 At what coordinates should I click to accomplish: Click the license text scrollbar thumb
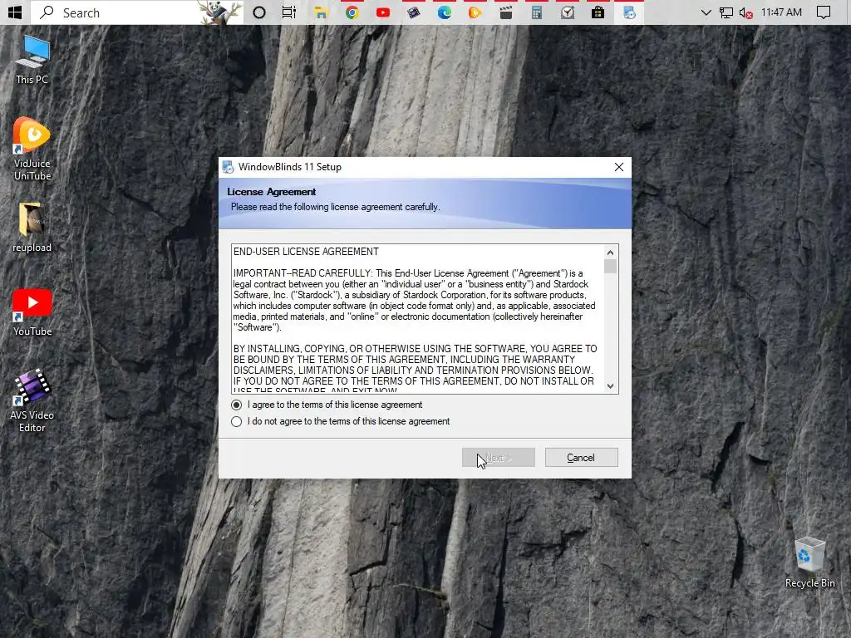611,267
